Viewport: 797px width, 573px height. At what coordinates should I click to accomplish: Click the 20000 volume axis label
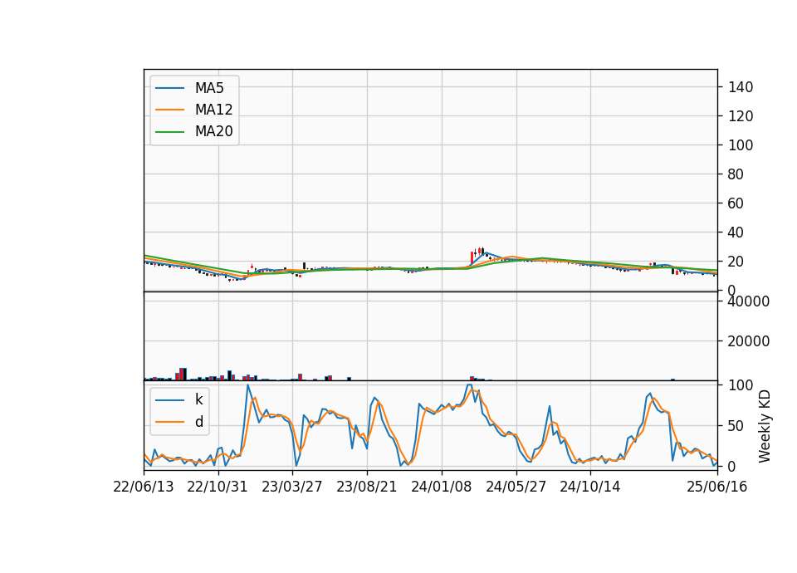click(749, 341)
